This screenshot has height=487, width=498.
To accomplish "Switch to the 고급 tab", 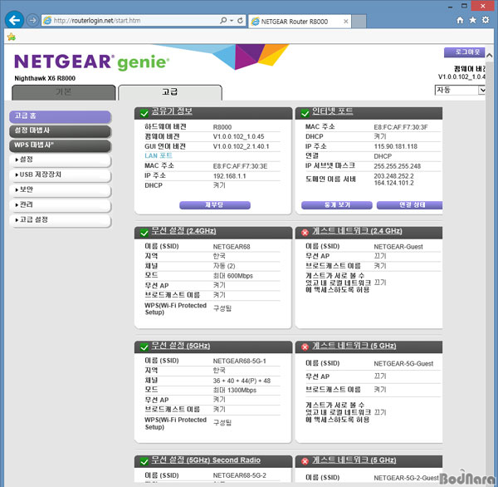I will [x=170, y=92].
